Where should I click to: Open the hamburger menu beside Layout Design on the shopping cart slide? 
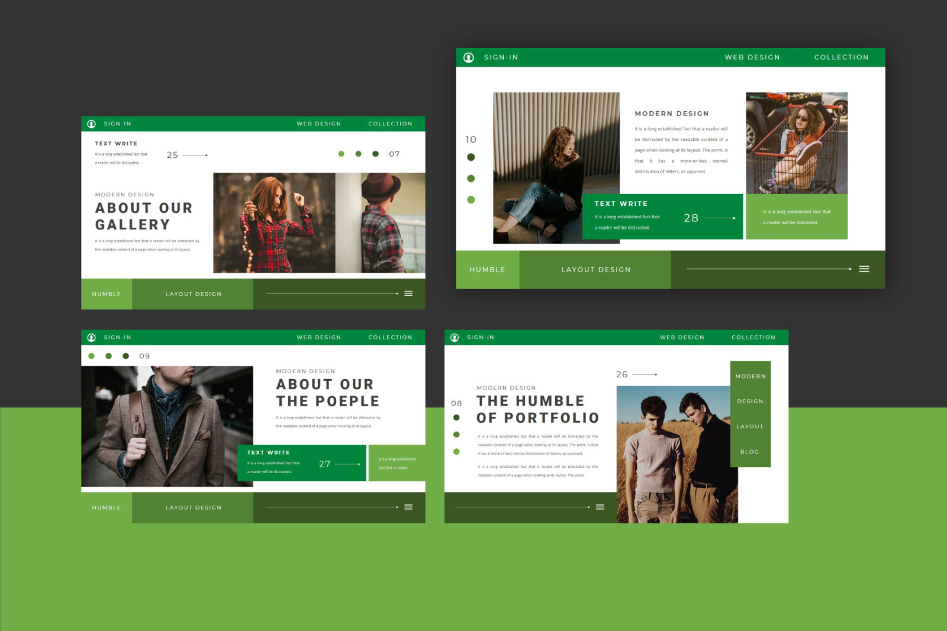point(864,269)
